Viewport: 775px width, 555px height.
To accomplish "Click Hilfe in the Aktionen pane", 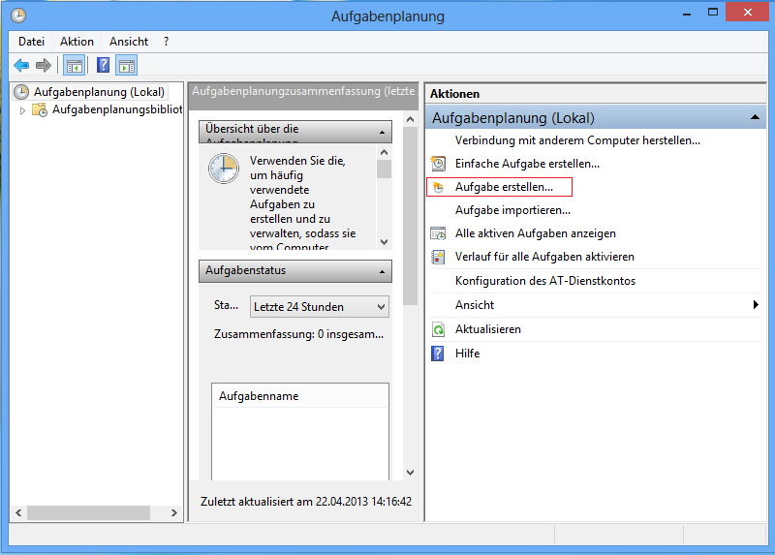I will (467, 354).
